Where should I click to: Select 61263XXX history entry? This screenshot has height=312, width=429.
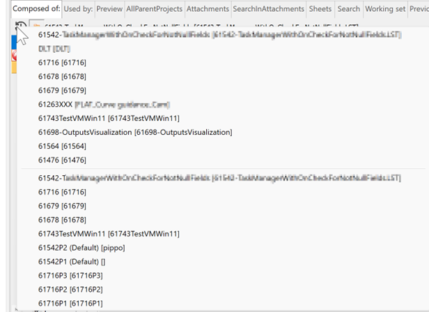click(x=104, y=104)
